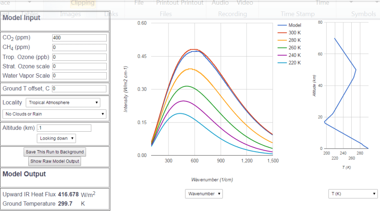Click the CO2 (ppm) input field
The image size is (380, 211).
79,38
